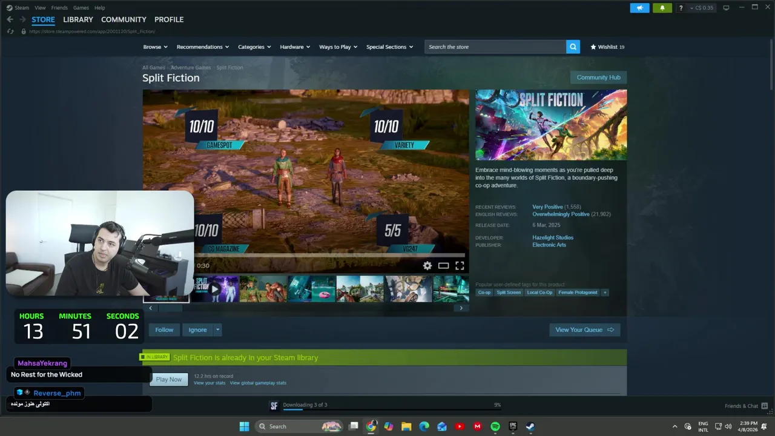Enter fullscreen on the trailer video

[x=460, y=265]
